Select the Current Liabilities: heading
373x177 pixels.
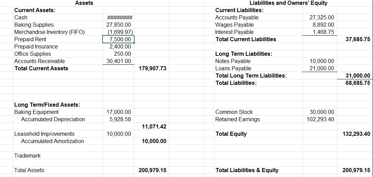[239, 10]
